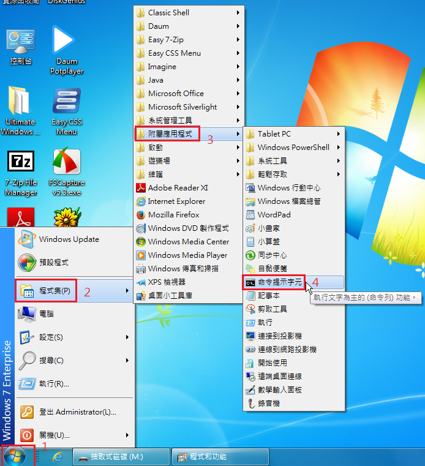Image resolution: width=425 pixels, height=466 pixels.
Task: Expand the 系統工具 submenu
Action: point(294,161)
